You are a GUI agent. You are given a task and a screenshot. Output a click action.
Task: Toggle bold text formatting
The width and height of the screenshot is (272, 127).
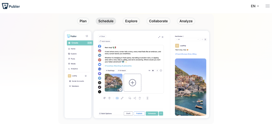(x=153, y=71)
